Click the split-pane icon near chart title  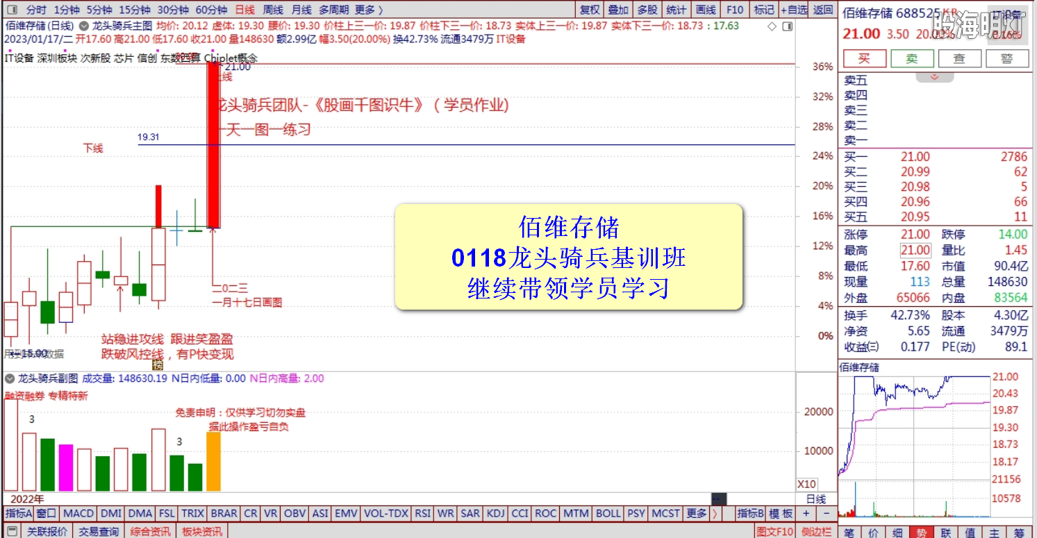pyautogui.click(x=788, y=26)
